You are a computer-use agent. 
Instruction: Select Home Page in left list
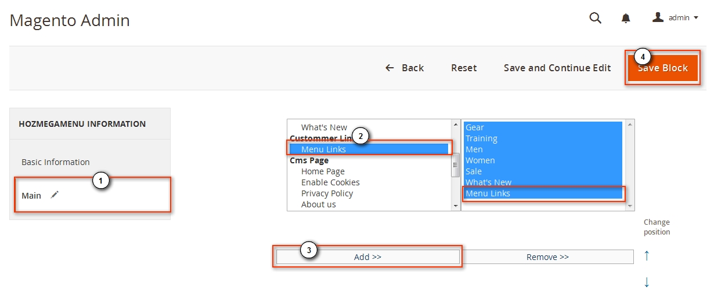pos(323,171)
